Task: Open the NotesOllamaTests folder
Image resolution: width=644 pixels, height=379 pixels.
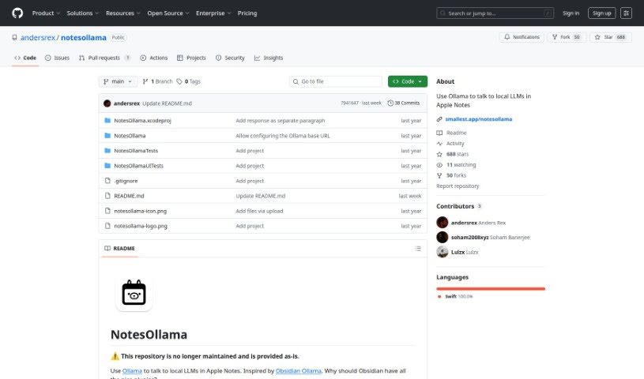Action: 136,151
